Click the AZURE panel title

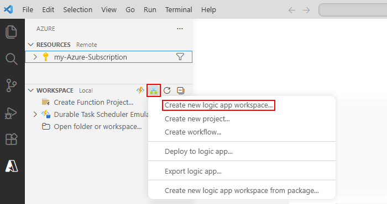(x=46, y=29)
